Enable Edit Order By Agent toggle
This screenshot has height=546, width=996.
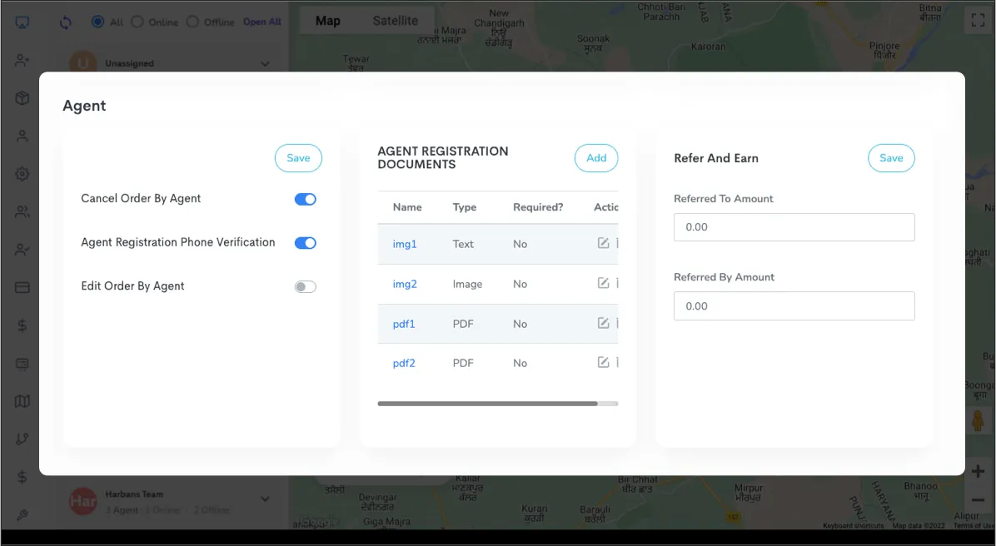point(305,287)
